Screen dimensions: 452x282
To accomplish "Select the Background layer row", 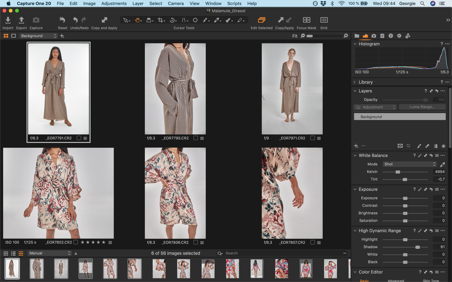I will 400,117.
